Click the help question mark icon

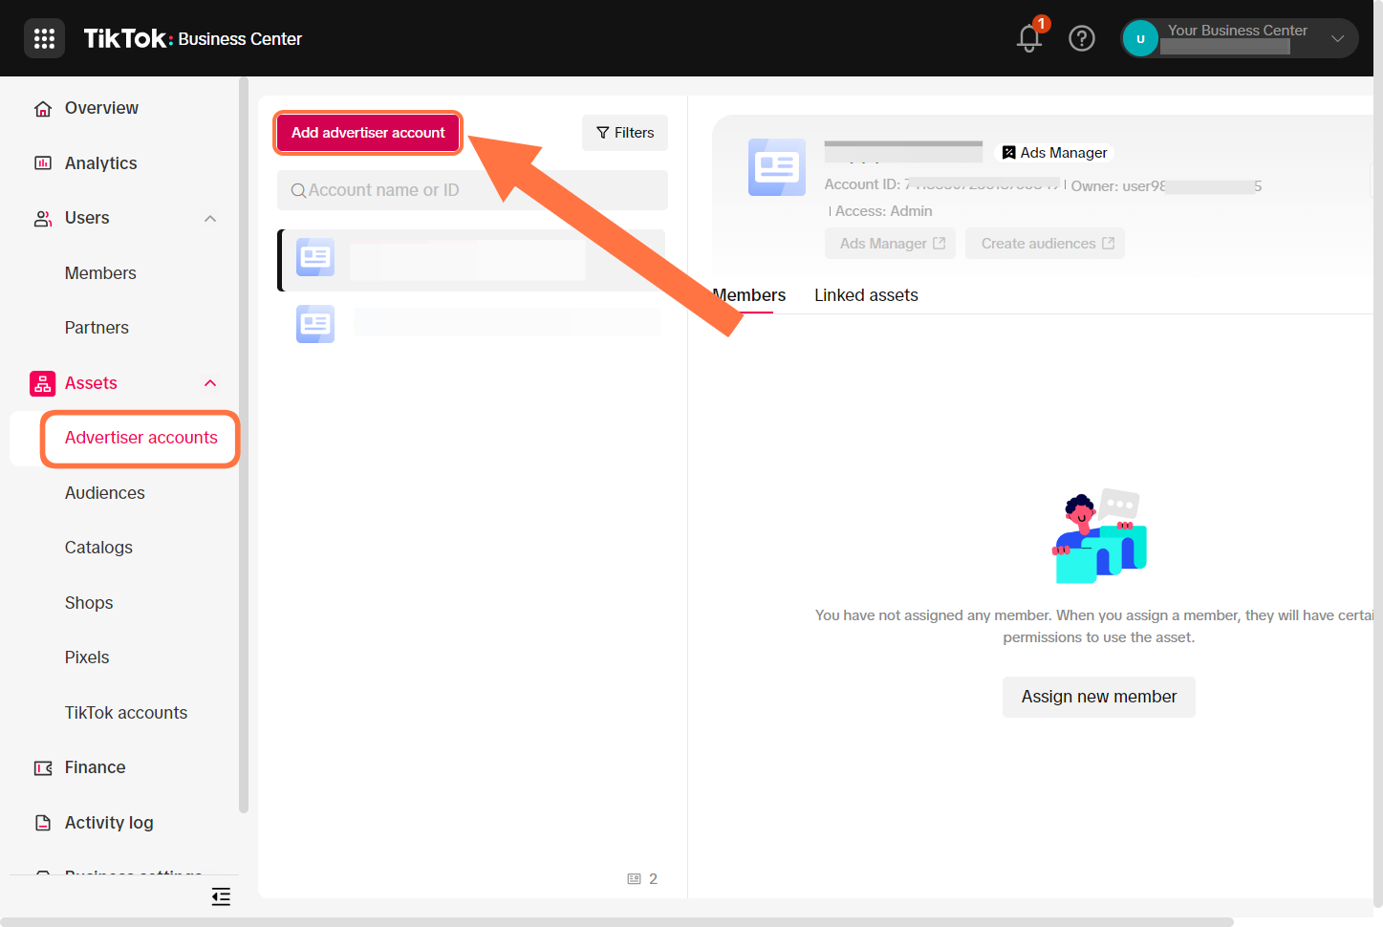1081,38
